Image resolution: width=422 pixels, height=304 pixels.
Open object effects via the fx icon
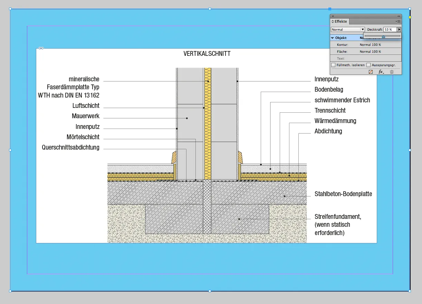(x=381, y=72)
